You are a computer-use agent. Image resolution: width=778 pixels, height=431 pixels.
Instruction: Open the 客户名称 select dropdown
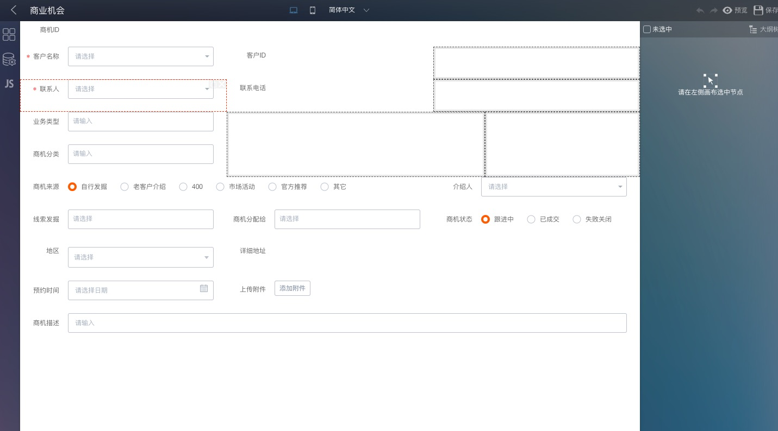(141, 56)
